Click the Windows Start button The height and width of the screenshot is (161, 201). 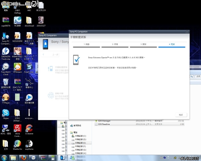tap(4, 158)
